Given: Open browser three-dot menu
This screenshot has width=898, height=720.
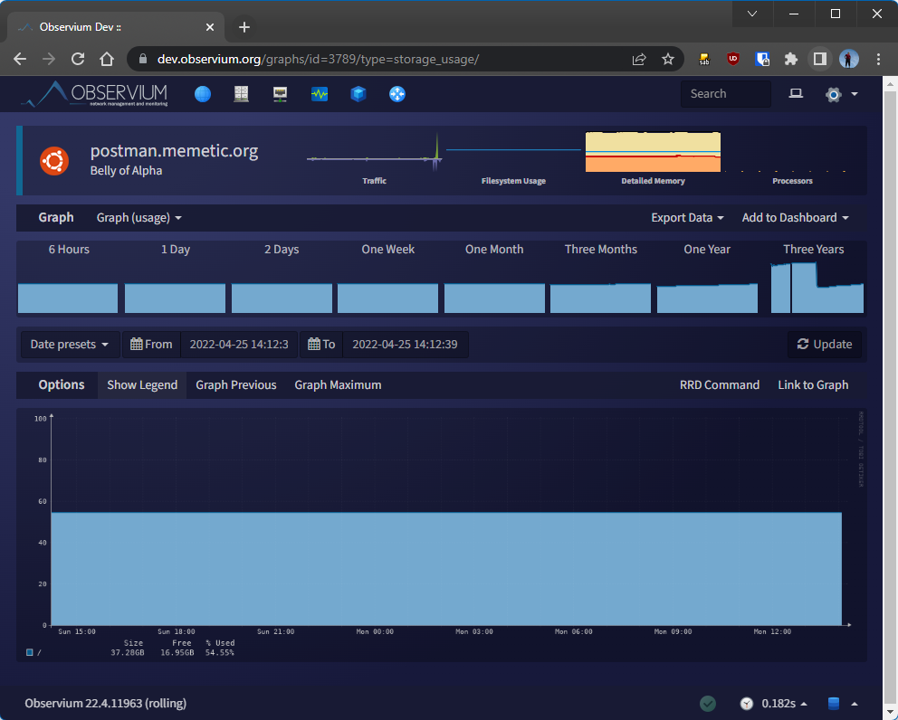Looking at the screenshot, I should tap(878, 59).
